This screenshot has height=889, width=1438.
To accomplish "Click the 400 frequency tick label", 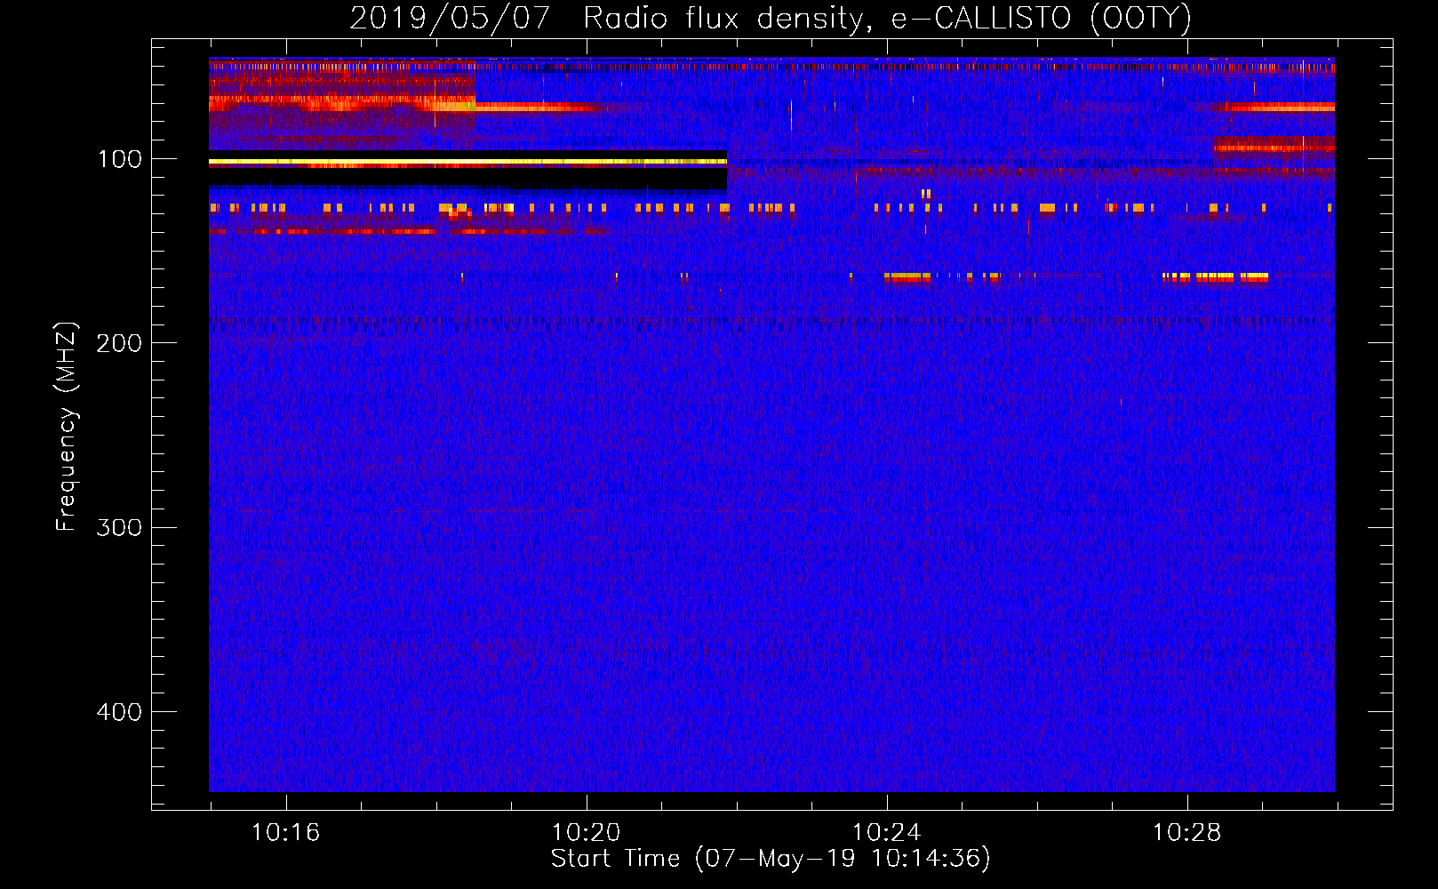I will tap(120, 712).
